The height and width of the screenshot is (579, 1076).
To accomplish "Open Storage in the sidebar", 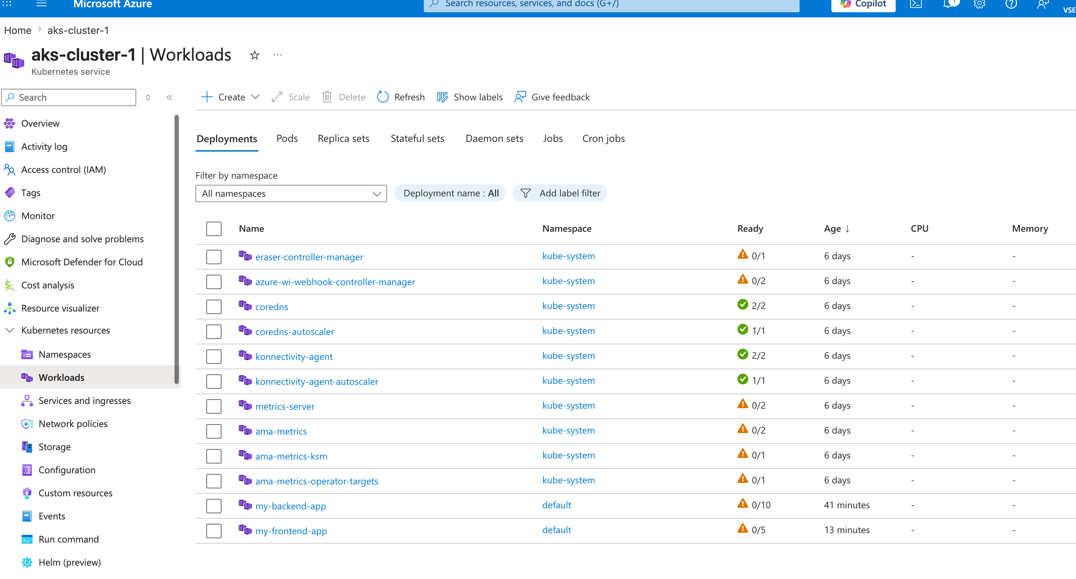I will pos(55,447).
